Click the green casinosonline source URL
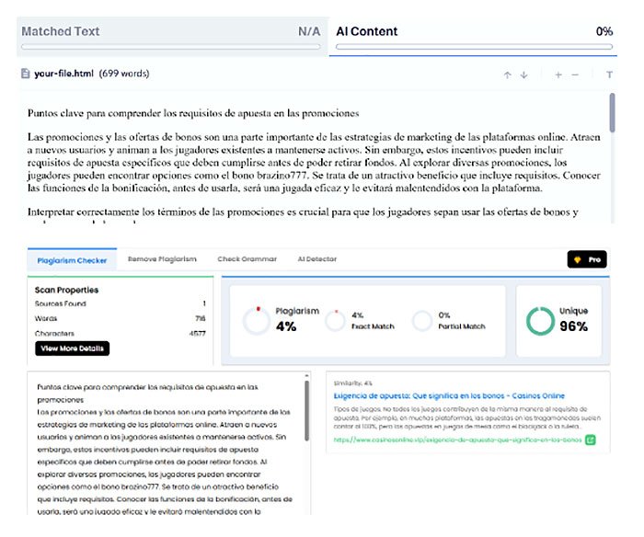This screenshot has height=537, width=644. coord(458,440)
